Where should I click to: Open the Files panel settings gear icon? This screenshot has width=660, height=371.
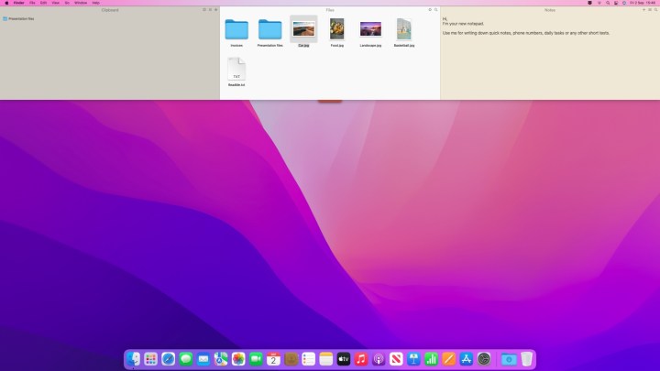[430, 10]
